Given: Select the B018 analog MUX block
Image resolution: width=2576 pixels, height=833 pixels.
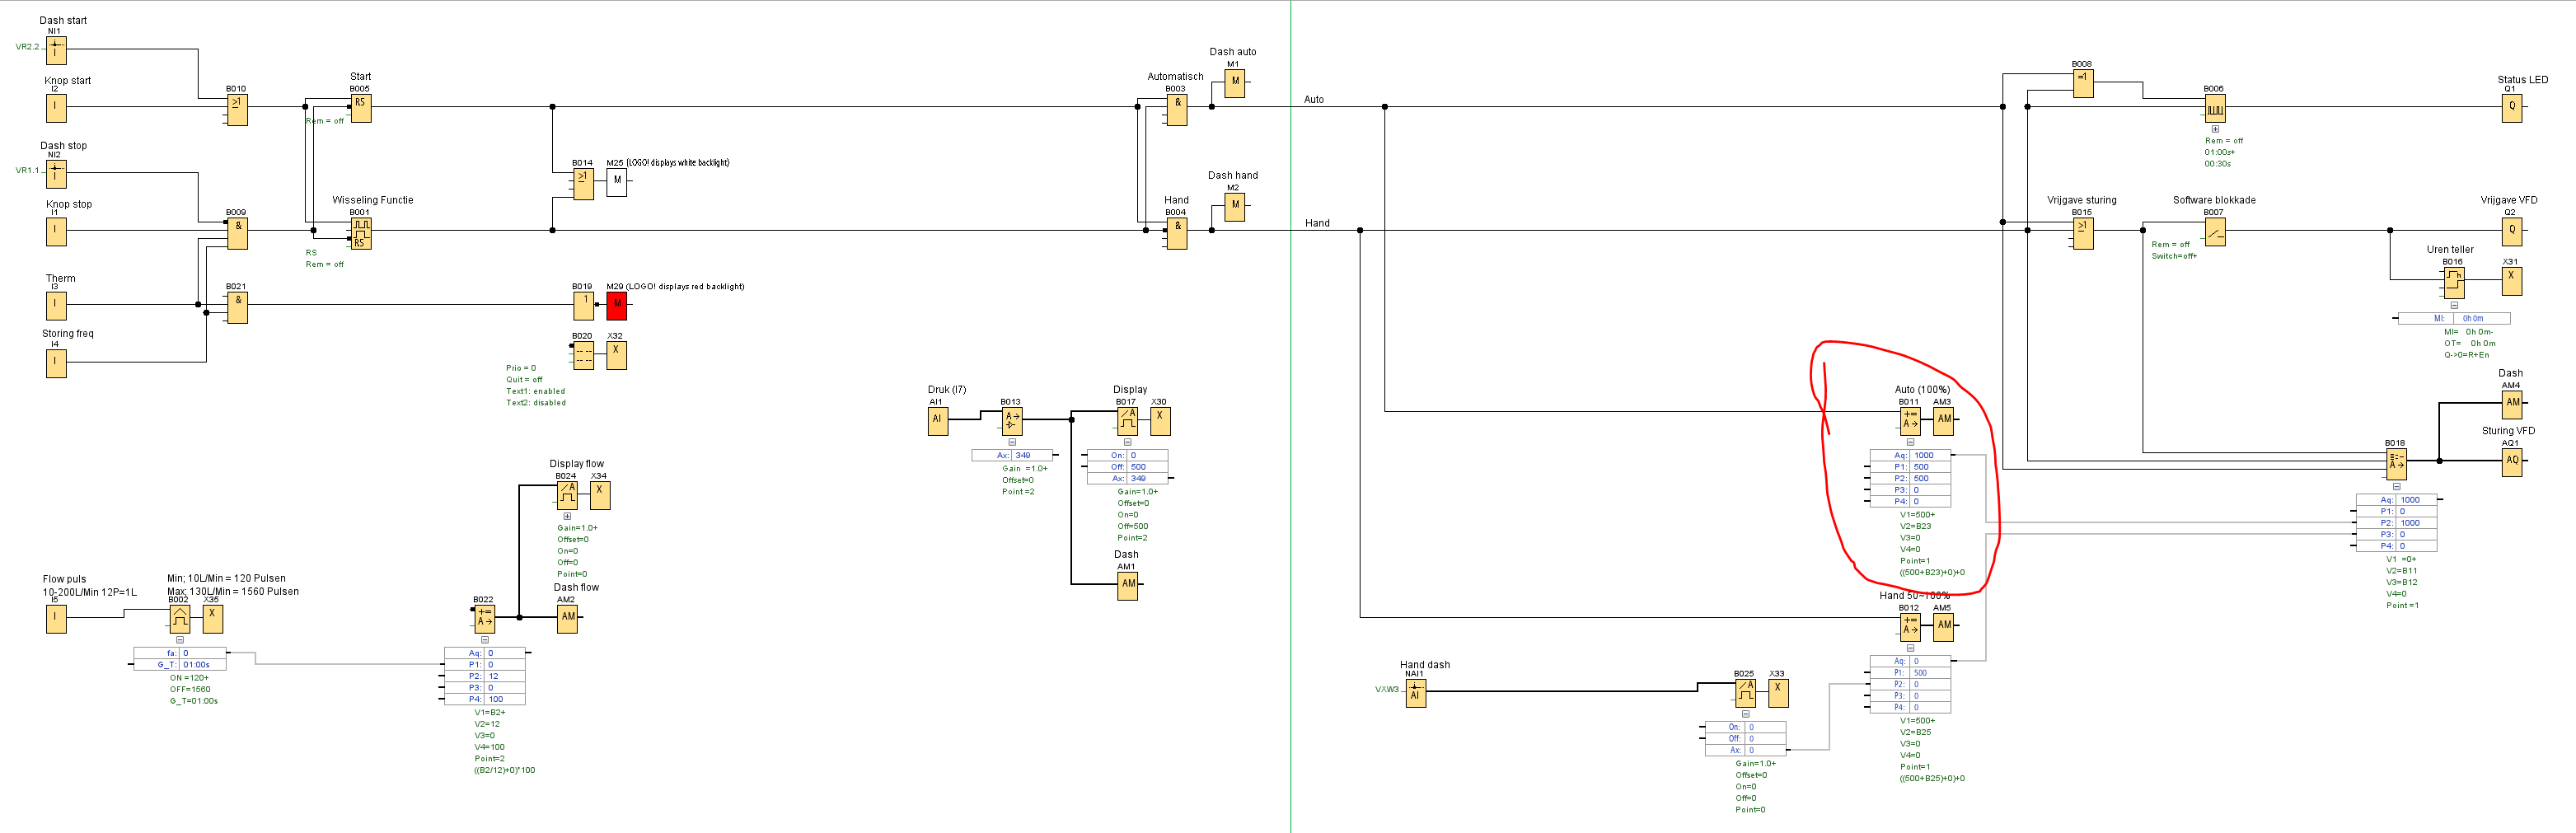Looking at the screenshot, I should click(2396, 463).
